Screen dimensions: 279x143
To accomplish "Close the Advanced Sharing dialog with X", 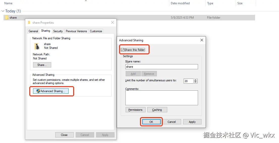I will pyautogui.click(x=202, y=40).
